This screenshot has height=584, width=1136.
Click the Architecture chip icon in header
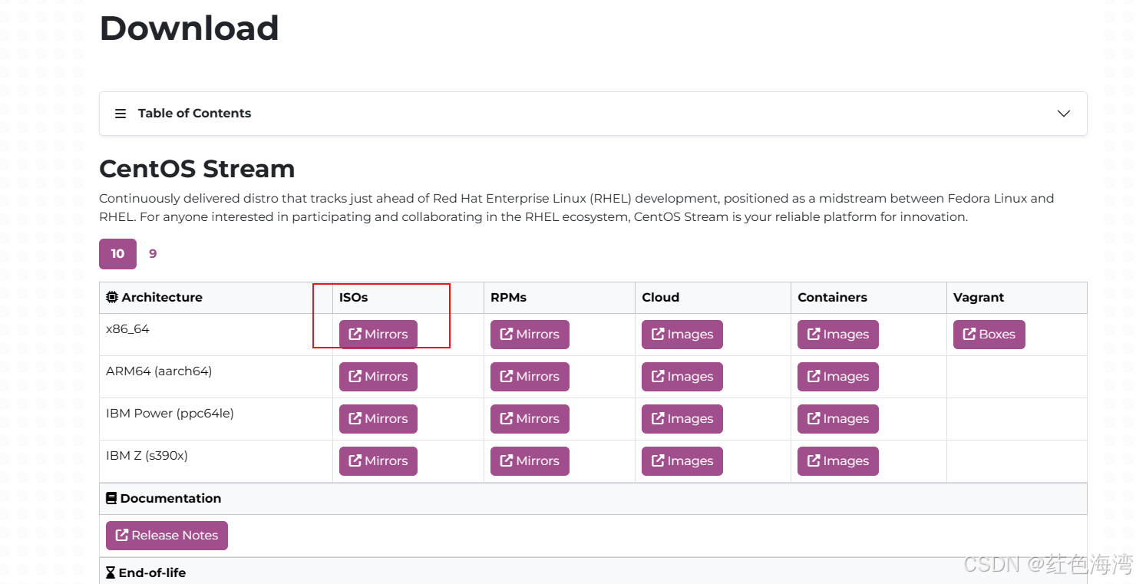coord(112,297)
